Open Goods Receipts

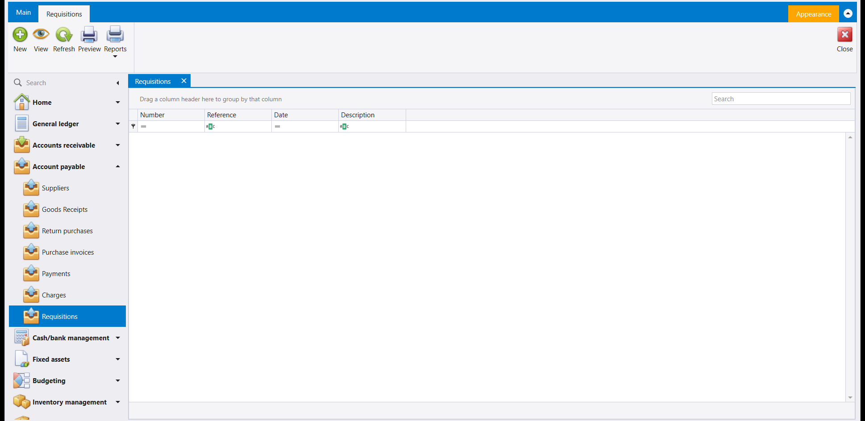pos(67,210)
